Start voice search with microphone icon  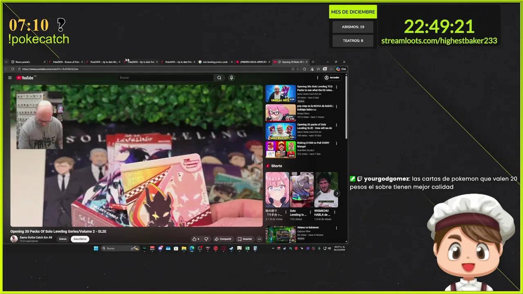pos(231,78)
